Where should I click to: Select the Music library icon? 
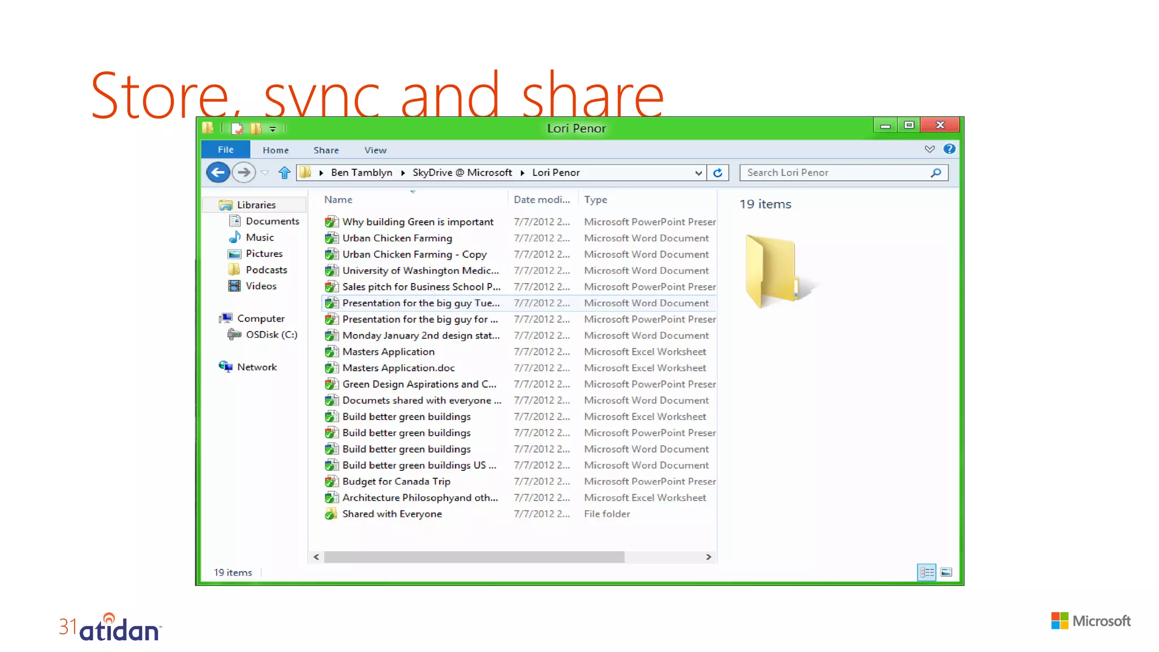(x=235, y=237)
